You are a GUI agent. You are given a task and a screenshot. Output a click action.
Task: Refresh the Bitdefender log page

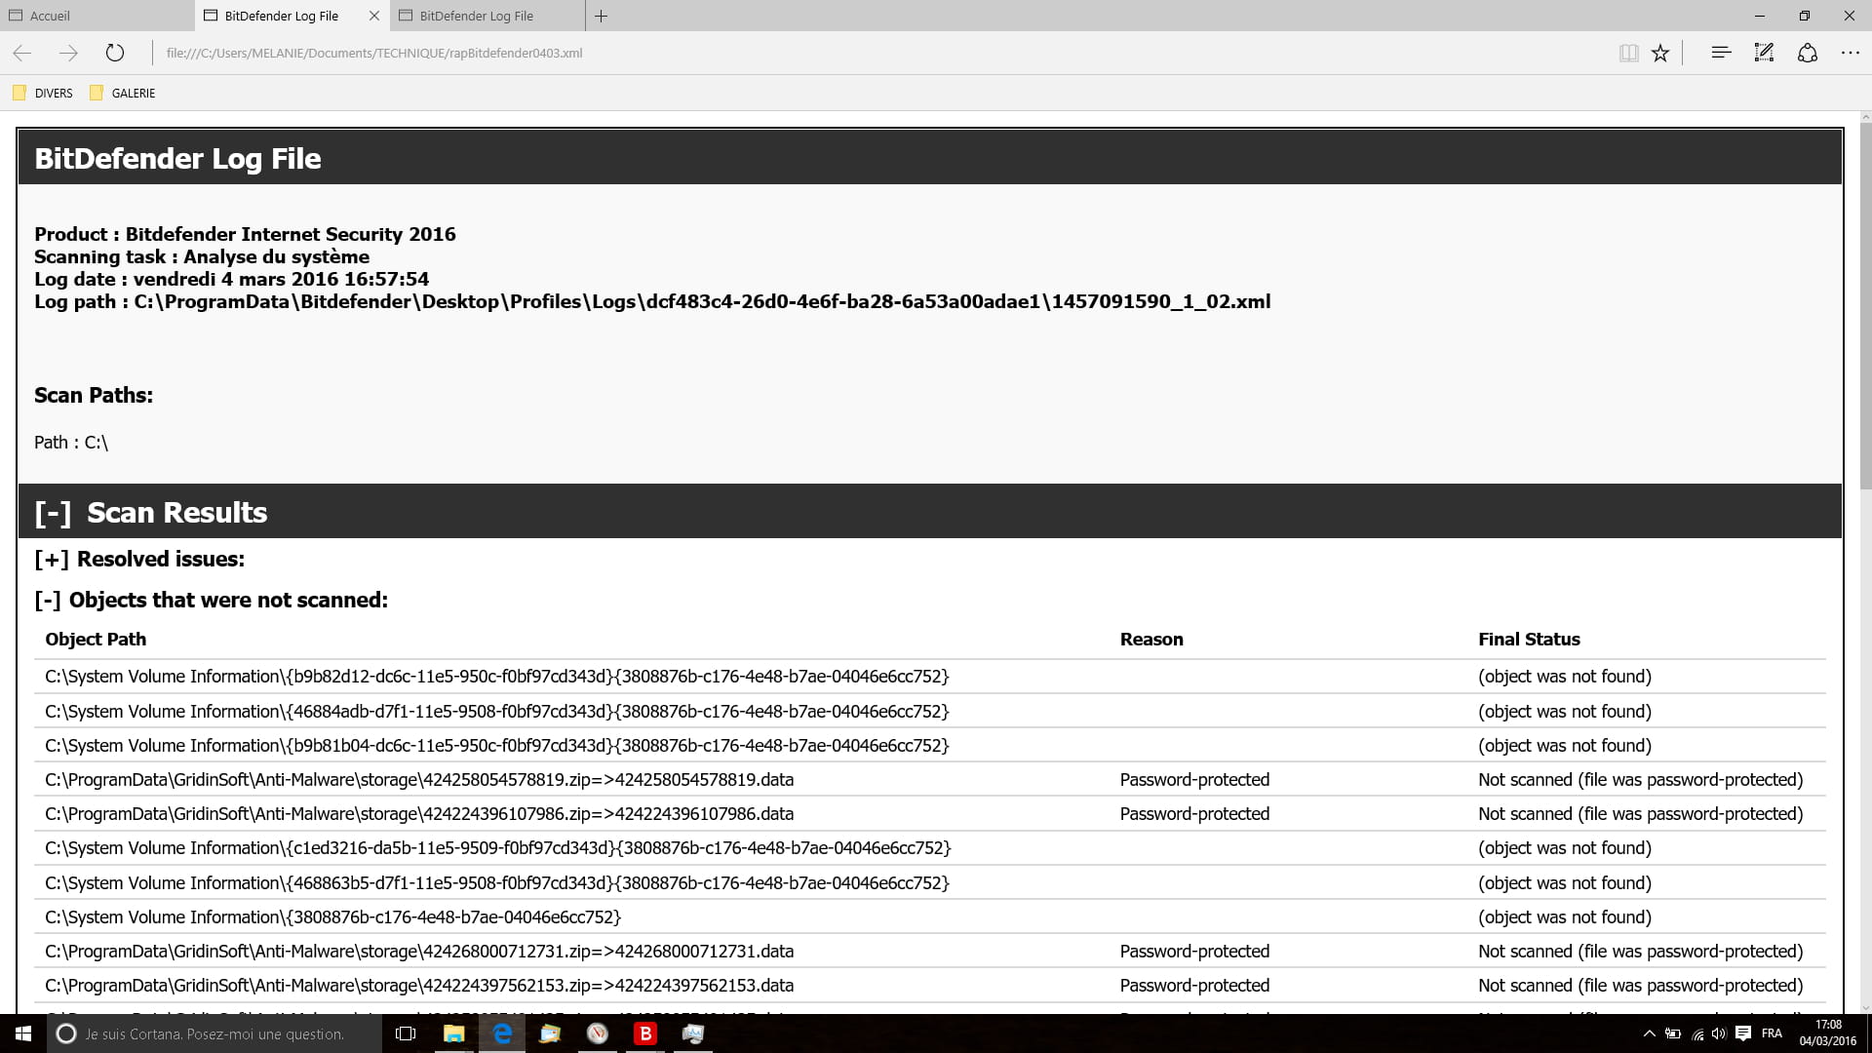click(x=115, y=53)
